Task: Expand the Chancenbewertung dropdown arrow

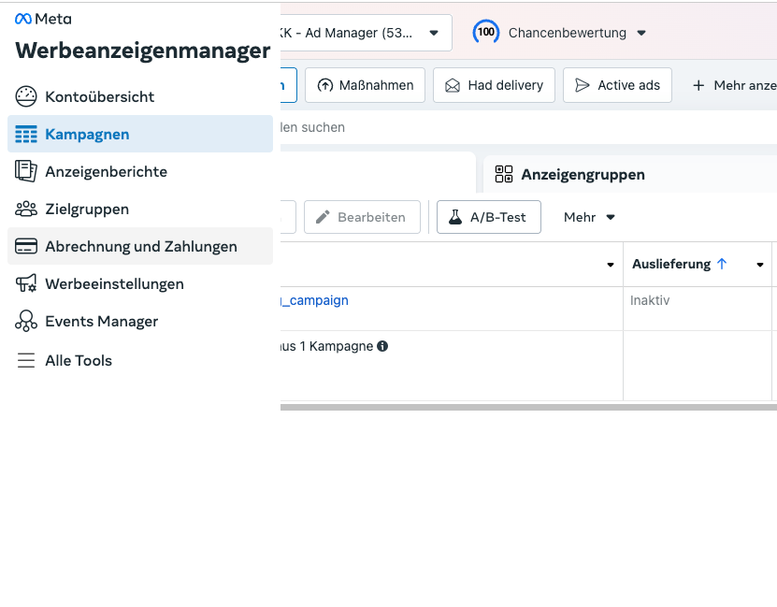Action: coord(641,33)
